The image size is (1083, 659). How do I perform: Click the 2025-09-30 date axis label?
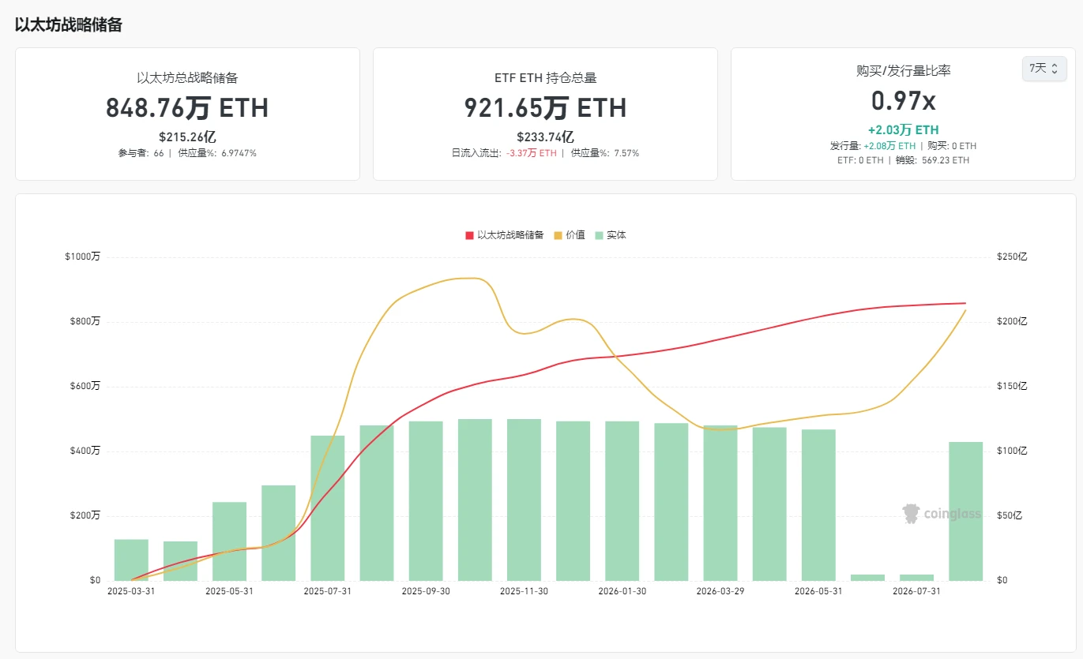[x=425, y=591]
